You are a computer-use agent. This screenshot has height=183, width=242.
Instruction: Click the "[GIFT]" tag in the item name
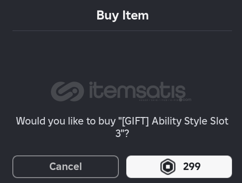135,121
